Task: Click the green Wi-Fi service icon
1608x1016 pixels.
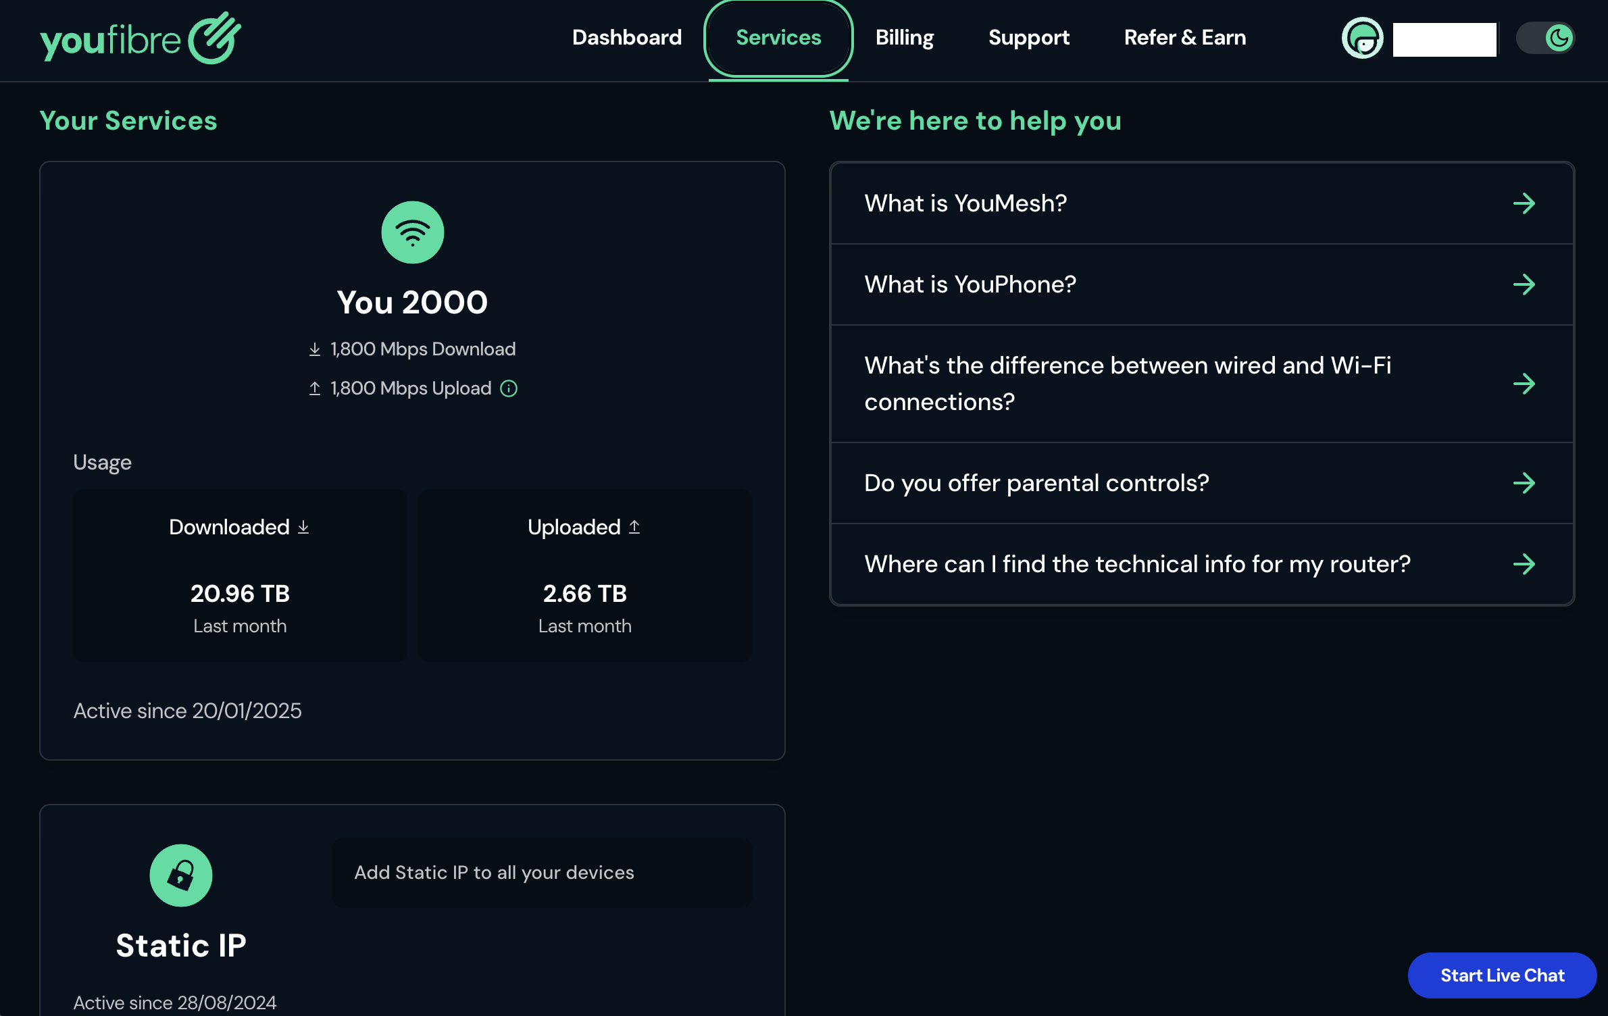Action: (412, 232)
